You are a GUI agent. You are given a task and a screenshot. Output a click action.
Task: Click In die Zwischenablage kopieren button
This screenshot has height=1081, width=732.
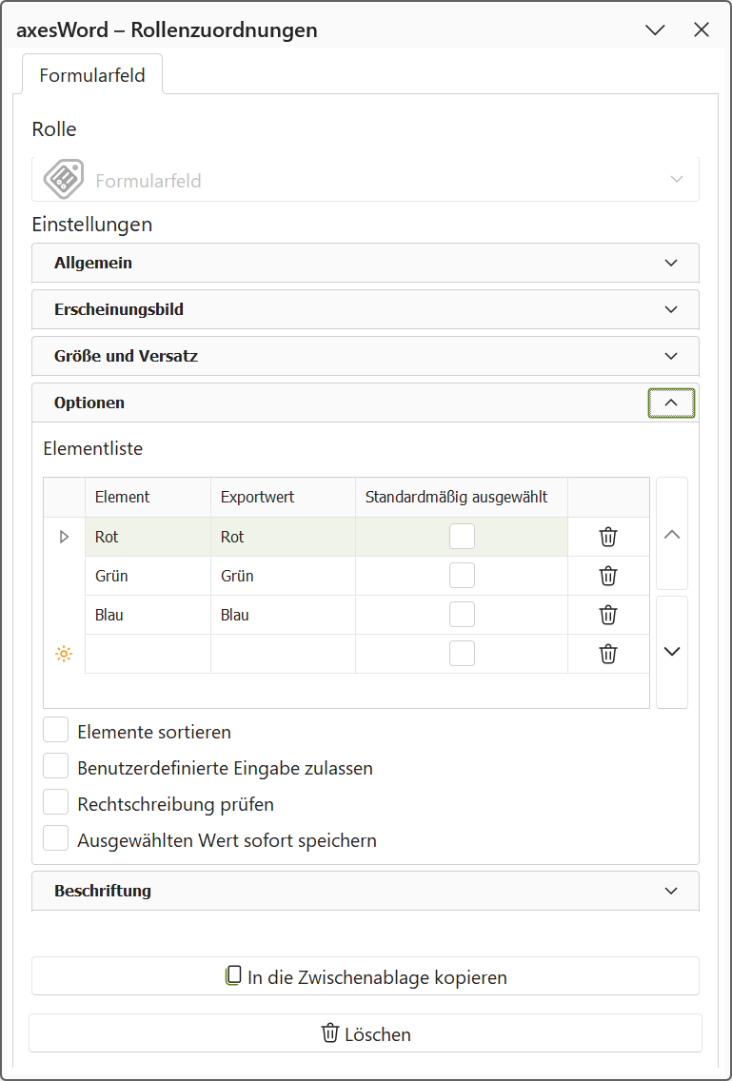[366, 976]
